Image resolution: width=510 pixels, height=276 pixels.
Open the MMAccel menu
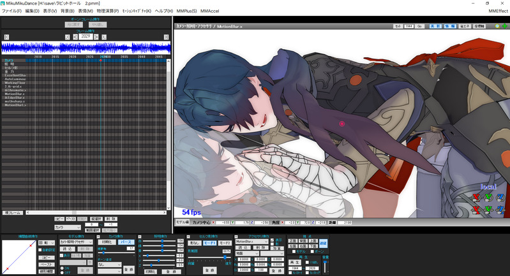pos(210,11)
